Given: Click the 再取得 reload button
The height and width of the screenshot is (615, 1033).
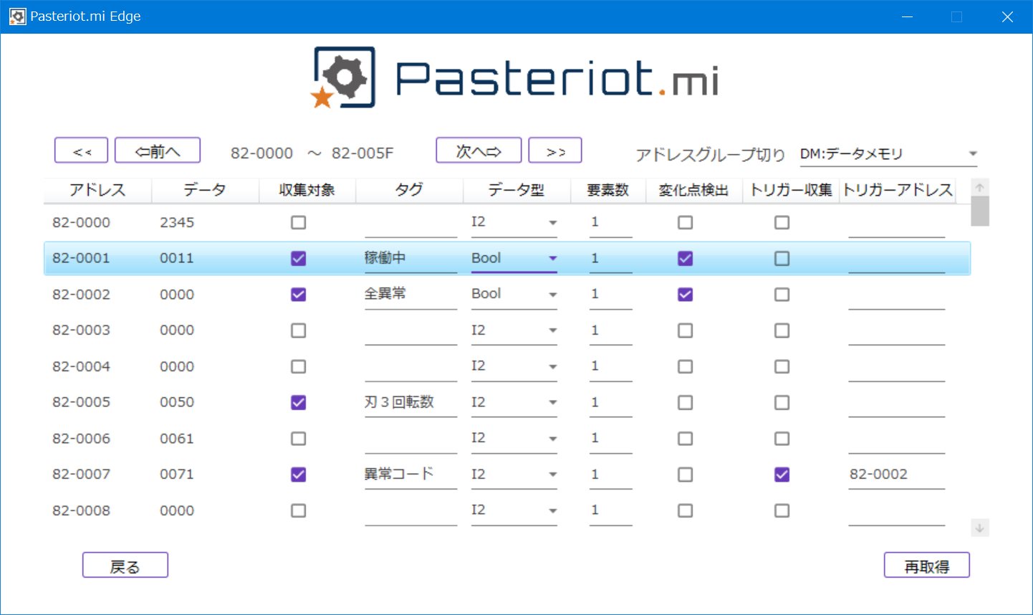Looking at the screenshot, I should coord(927,565).
